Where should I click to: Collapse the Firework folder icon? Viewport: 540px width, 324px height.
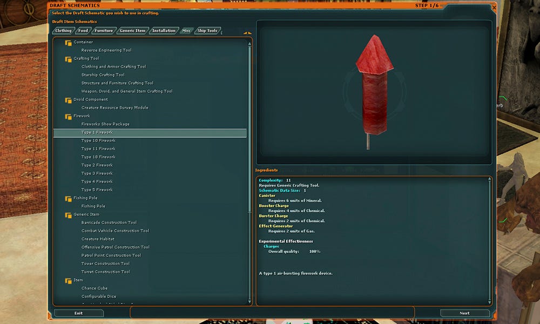pos(68,117)
